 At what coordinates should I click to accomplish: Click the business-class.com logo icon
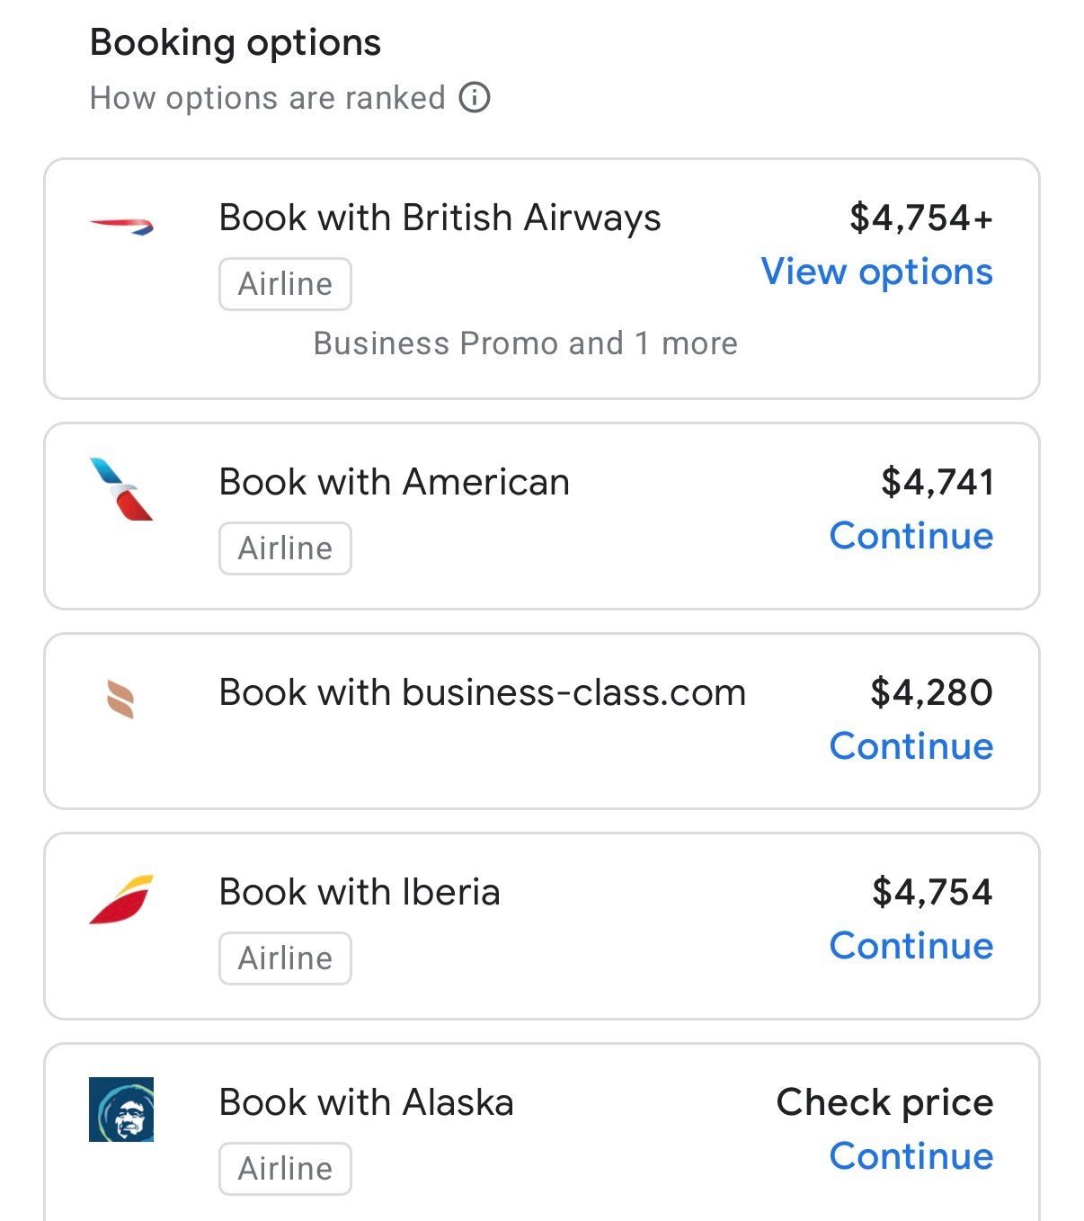tap(121, 700)
